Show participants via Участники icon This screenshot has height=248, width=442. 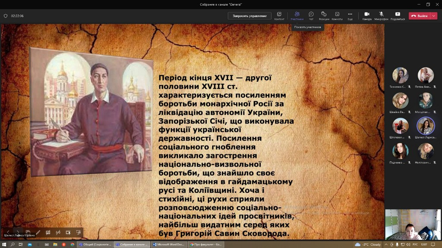click(297, 16)
